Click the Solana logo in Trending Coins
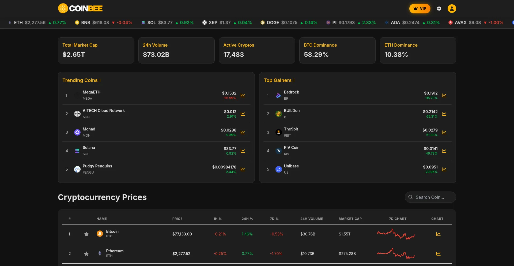The image size is (514, 266). click(77, 151)
